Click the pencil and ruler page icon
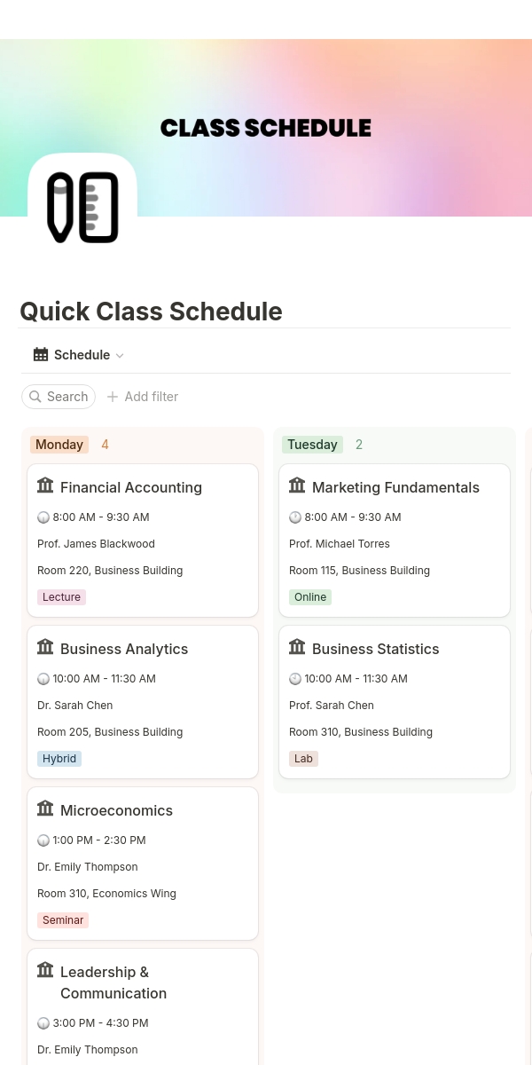Viewport: 532px width, 1065px height. pyautogui.click(x=82, y=208)
